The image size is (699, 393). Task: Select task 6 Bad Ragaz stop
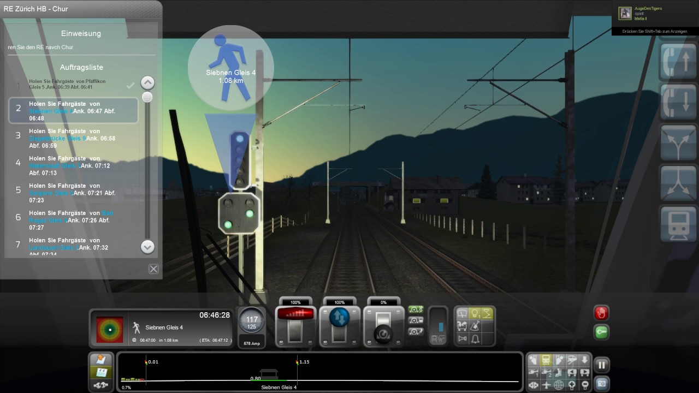(x=73, y=221)
